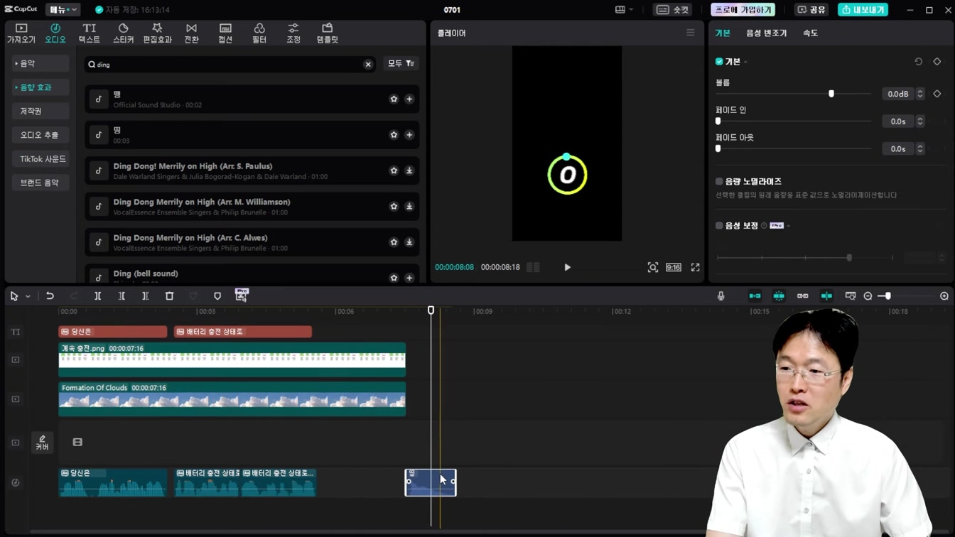
Task: Open the player 9:16 aspect ratio selector
Action: [x=674, y=268]
